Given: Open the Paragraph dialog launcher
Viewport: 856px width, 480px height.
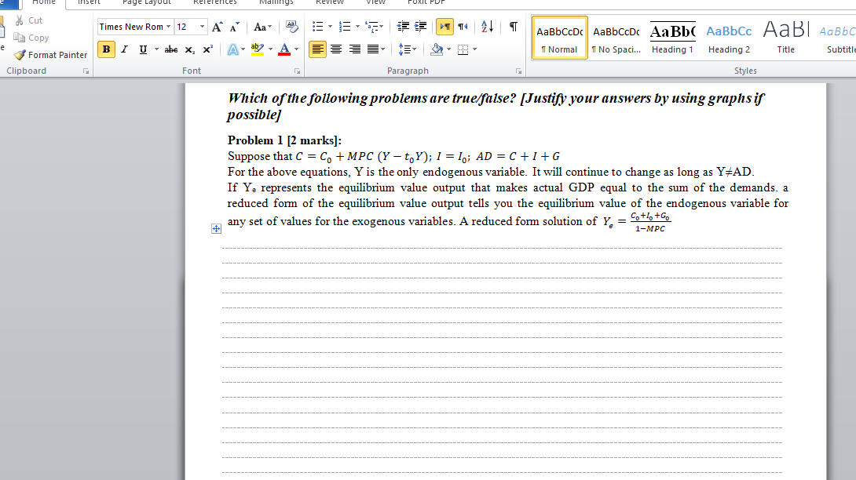Looking at the screenshot, I should [518, 71].
